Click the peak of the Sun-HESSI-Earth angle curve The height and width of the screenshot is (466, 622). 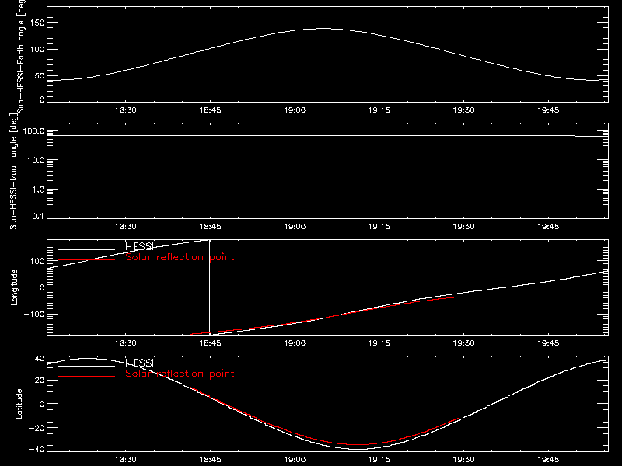click(x=323, y=29)
